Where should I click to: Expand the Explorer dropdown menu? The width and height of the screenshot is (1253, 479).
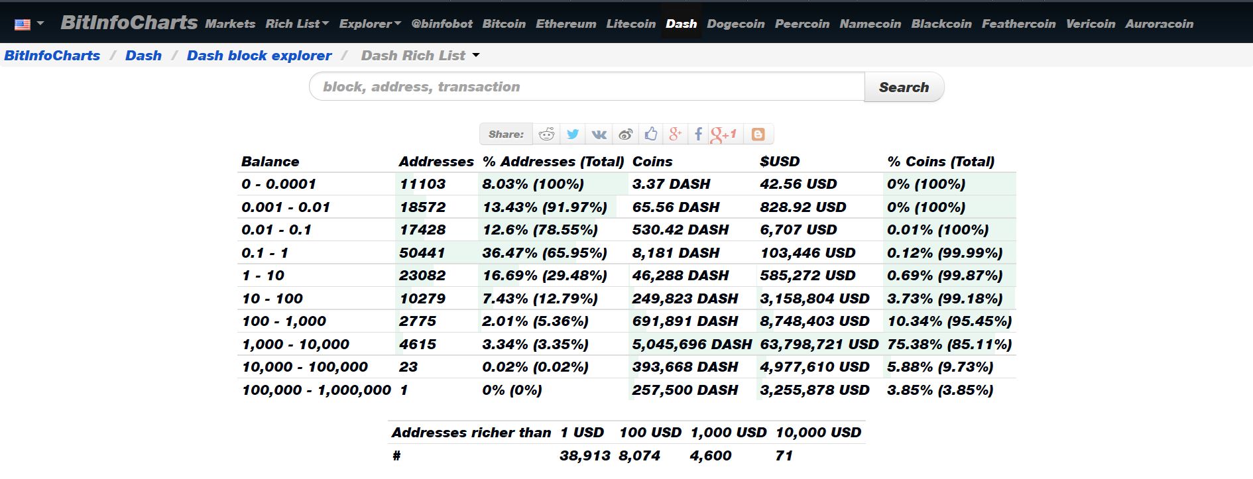click(370, 24)
